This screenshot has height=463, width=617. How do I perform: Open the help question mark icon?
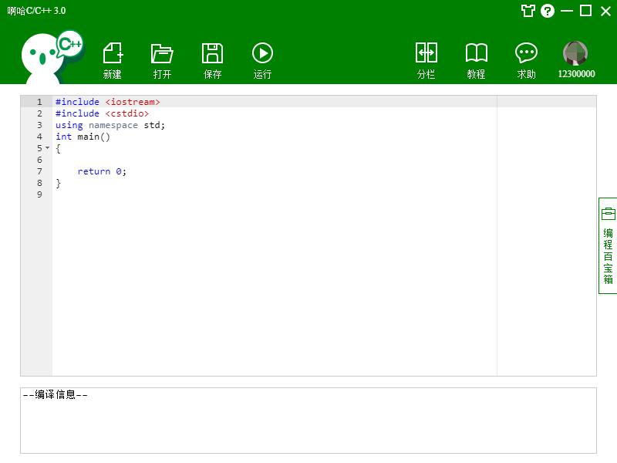tap(548, 11)
